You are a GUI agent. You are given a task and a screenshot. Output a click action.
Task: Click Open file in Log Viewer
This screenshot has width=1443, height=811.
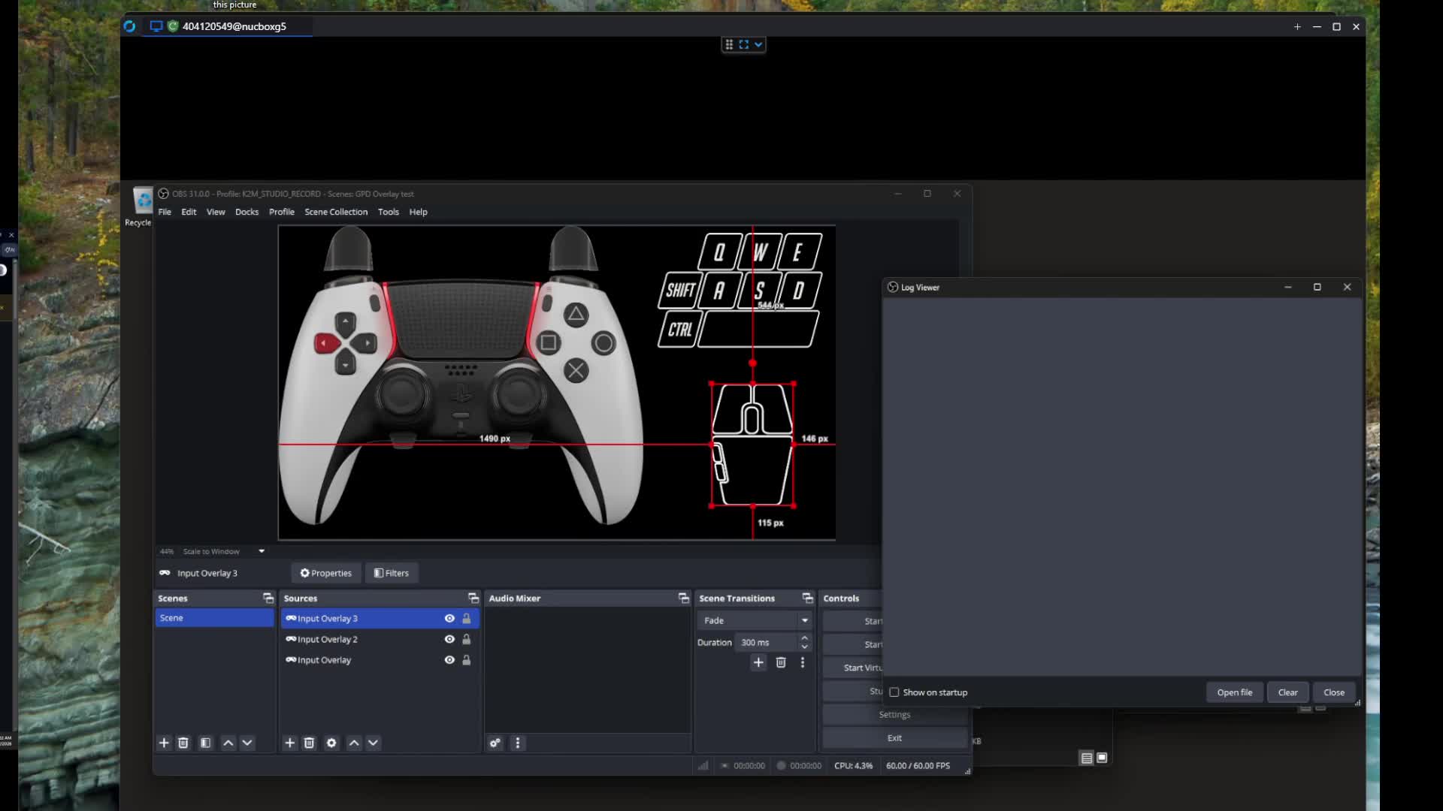pos(1235,692)
